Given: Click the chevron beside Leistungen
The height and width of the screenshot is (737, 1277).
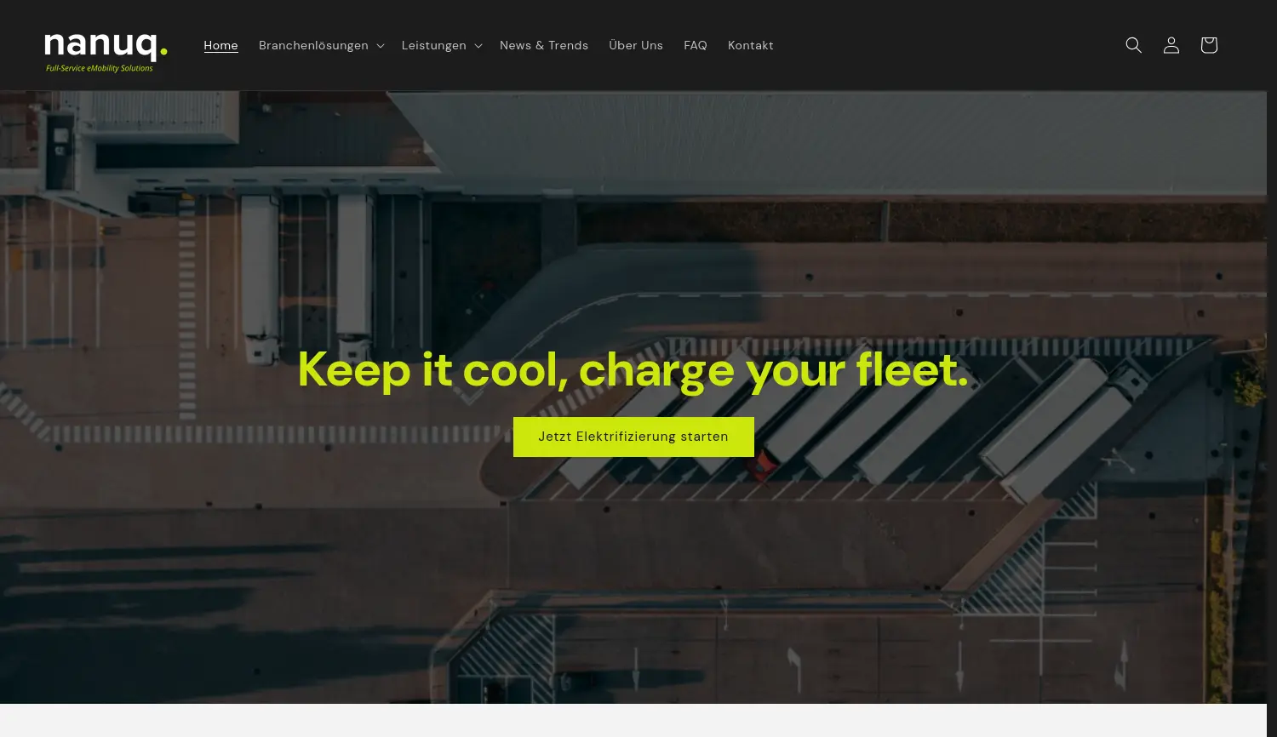Looking at the screenshot, I should point(478,46).
